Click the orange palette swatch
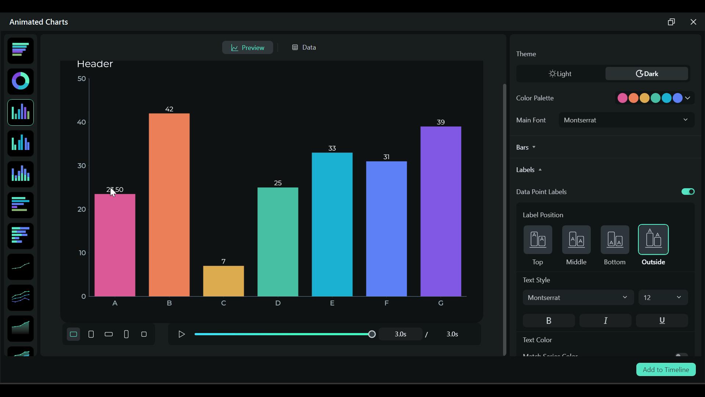Viewport: 705px width, 397px height. pyautogui.click(x=633, y=98)
